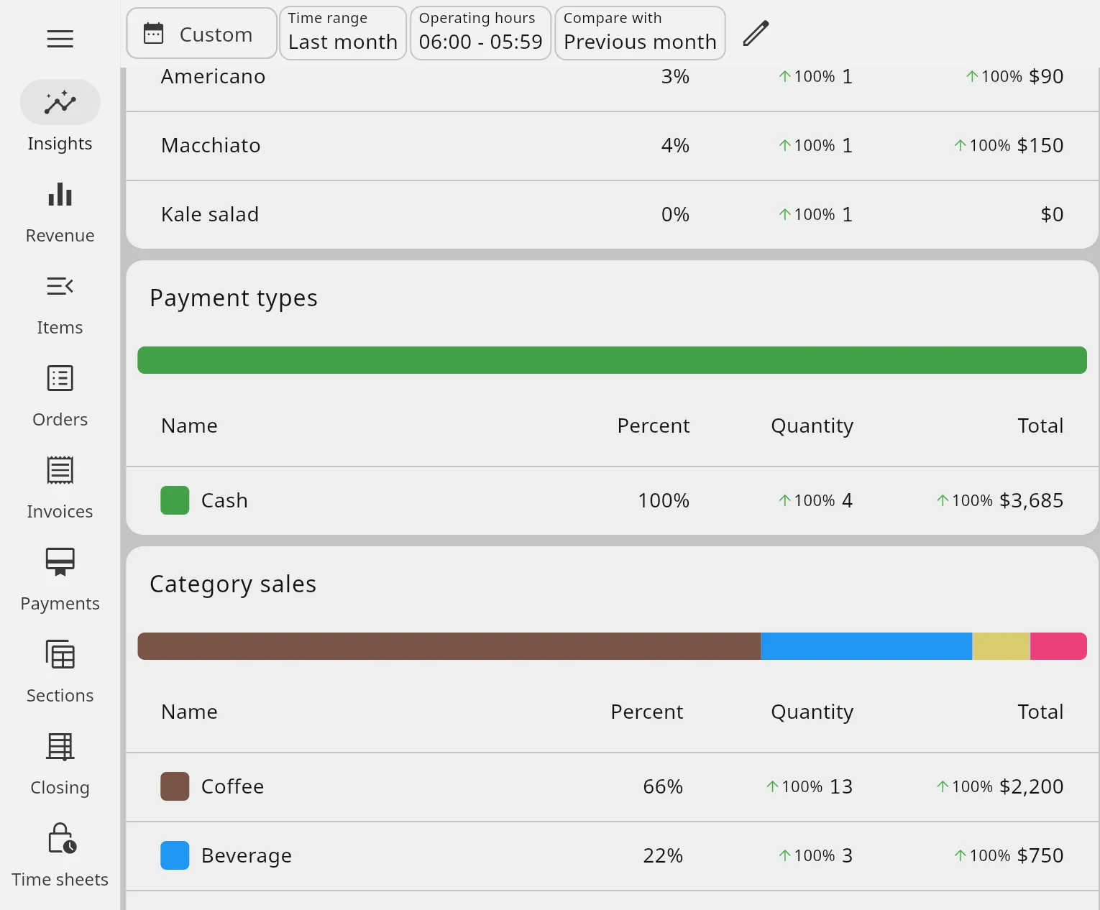1100x910 pixels.
Task: Change Compare with Previous month option
Action: click(640, 34)
